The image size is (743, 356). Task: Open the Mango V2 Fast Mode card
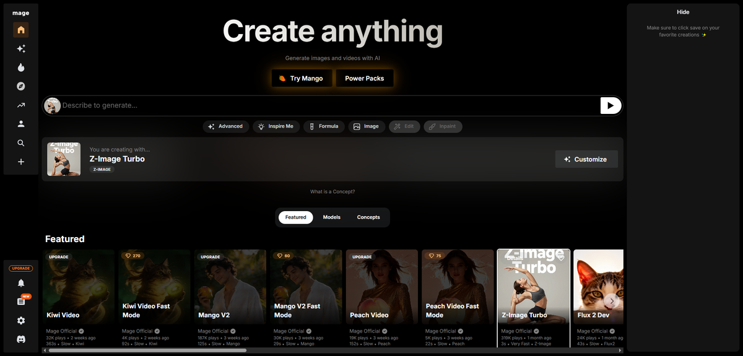(306, 287)
